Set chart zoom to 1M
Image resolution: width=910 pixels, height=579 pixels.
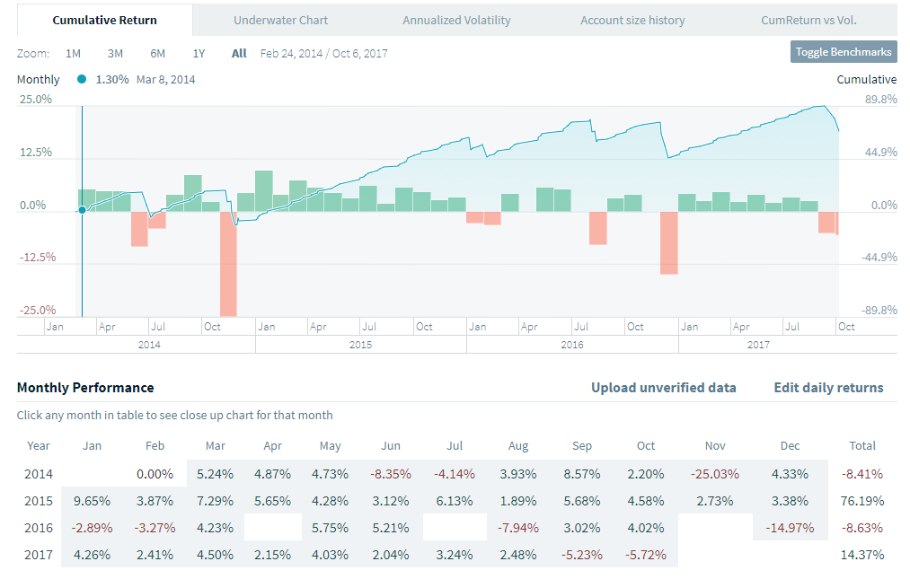tap(73, 53)
